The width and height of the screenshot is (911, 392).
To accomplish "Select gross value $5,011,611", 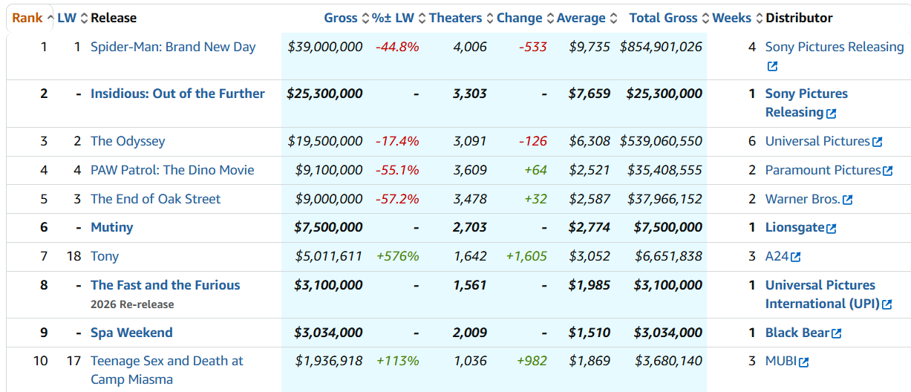I will (x=329, y=256).
